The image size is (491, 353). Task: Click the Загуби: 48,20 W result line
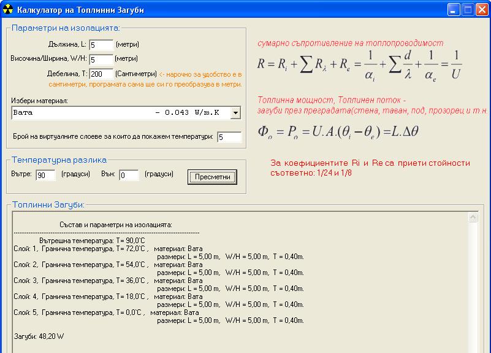[39, 336]
